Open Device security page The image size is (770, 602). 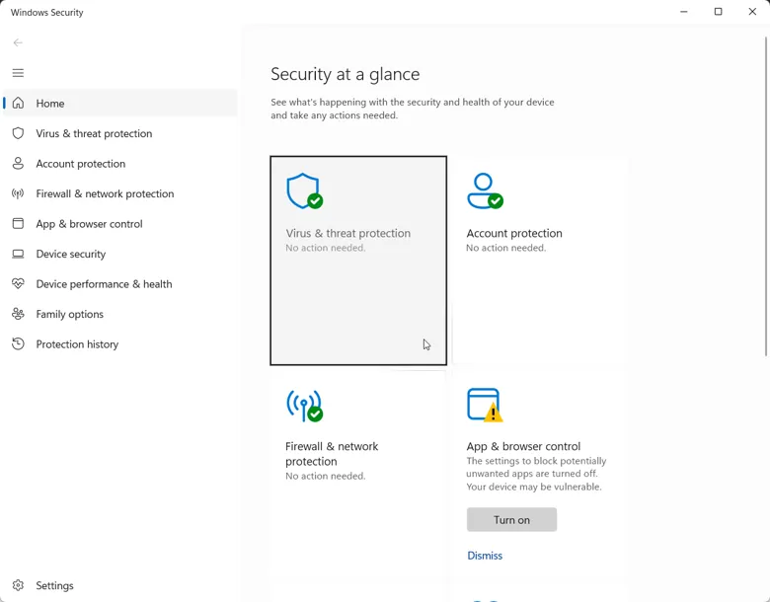(x=119, y=254)
